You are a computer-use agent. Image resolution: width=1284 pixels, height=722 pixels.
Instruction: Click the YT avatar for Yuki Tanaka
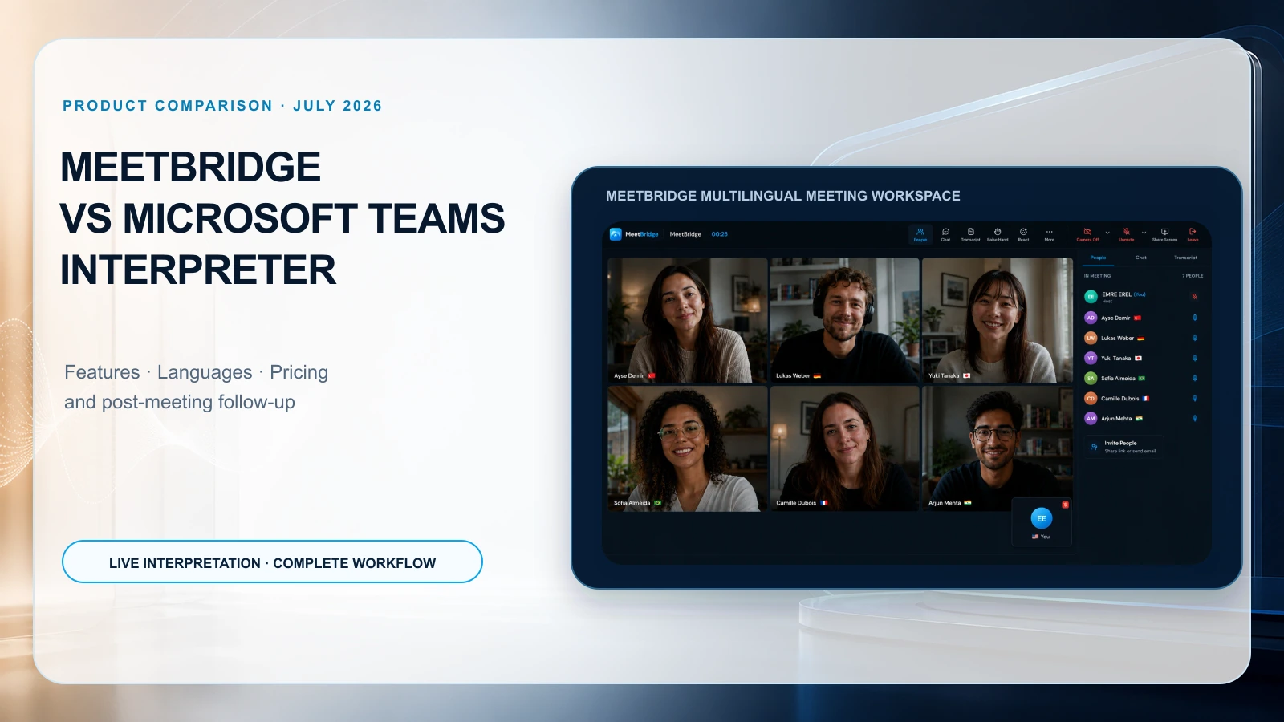coord(1091,358)
